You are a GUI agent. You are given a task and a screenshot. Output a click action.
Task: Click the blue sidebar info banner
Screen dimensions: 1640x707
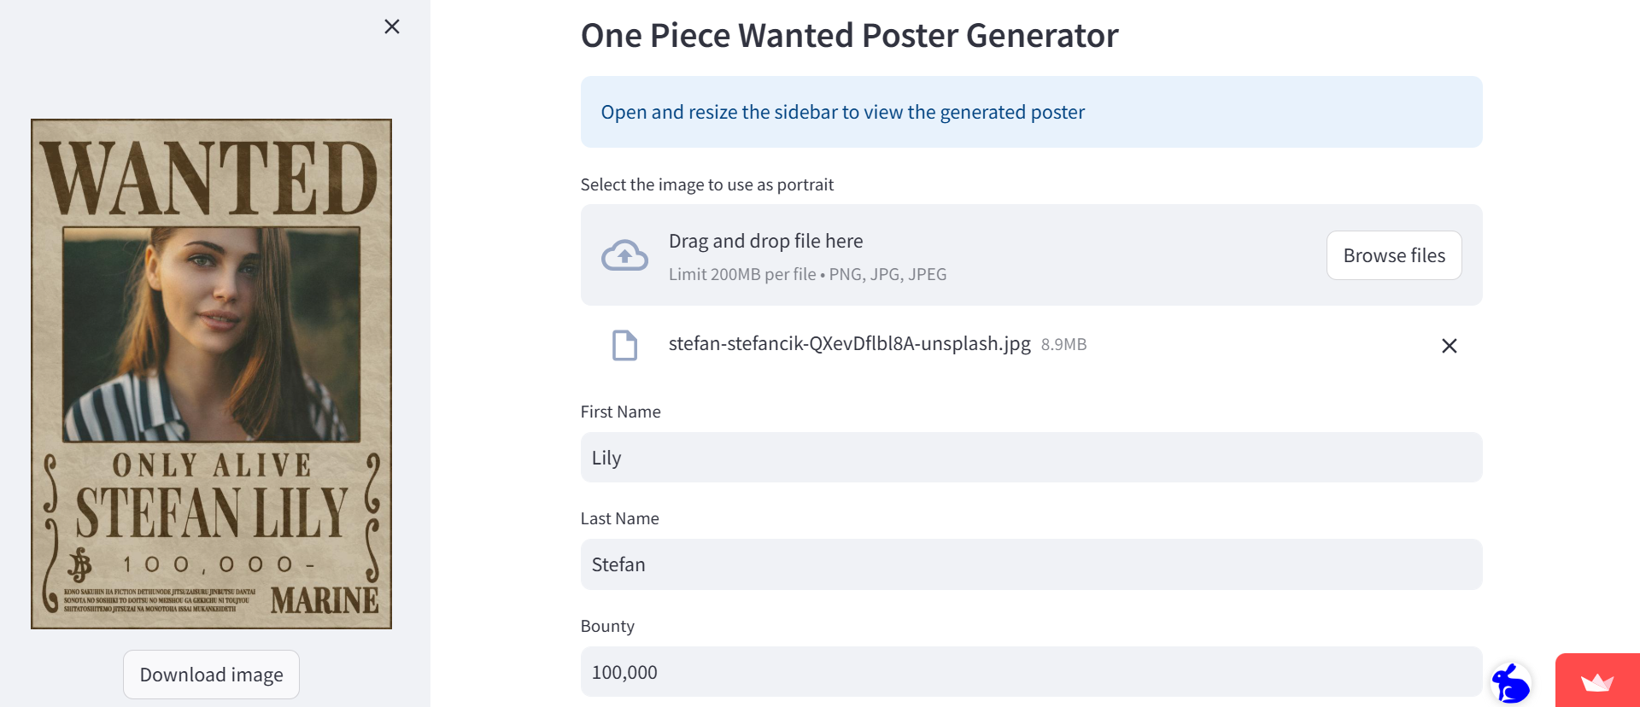point(1031,112)
